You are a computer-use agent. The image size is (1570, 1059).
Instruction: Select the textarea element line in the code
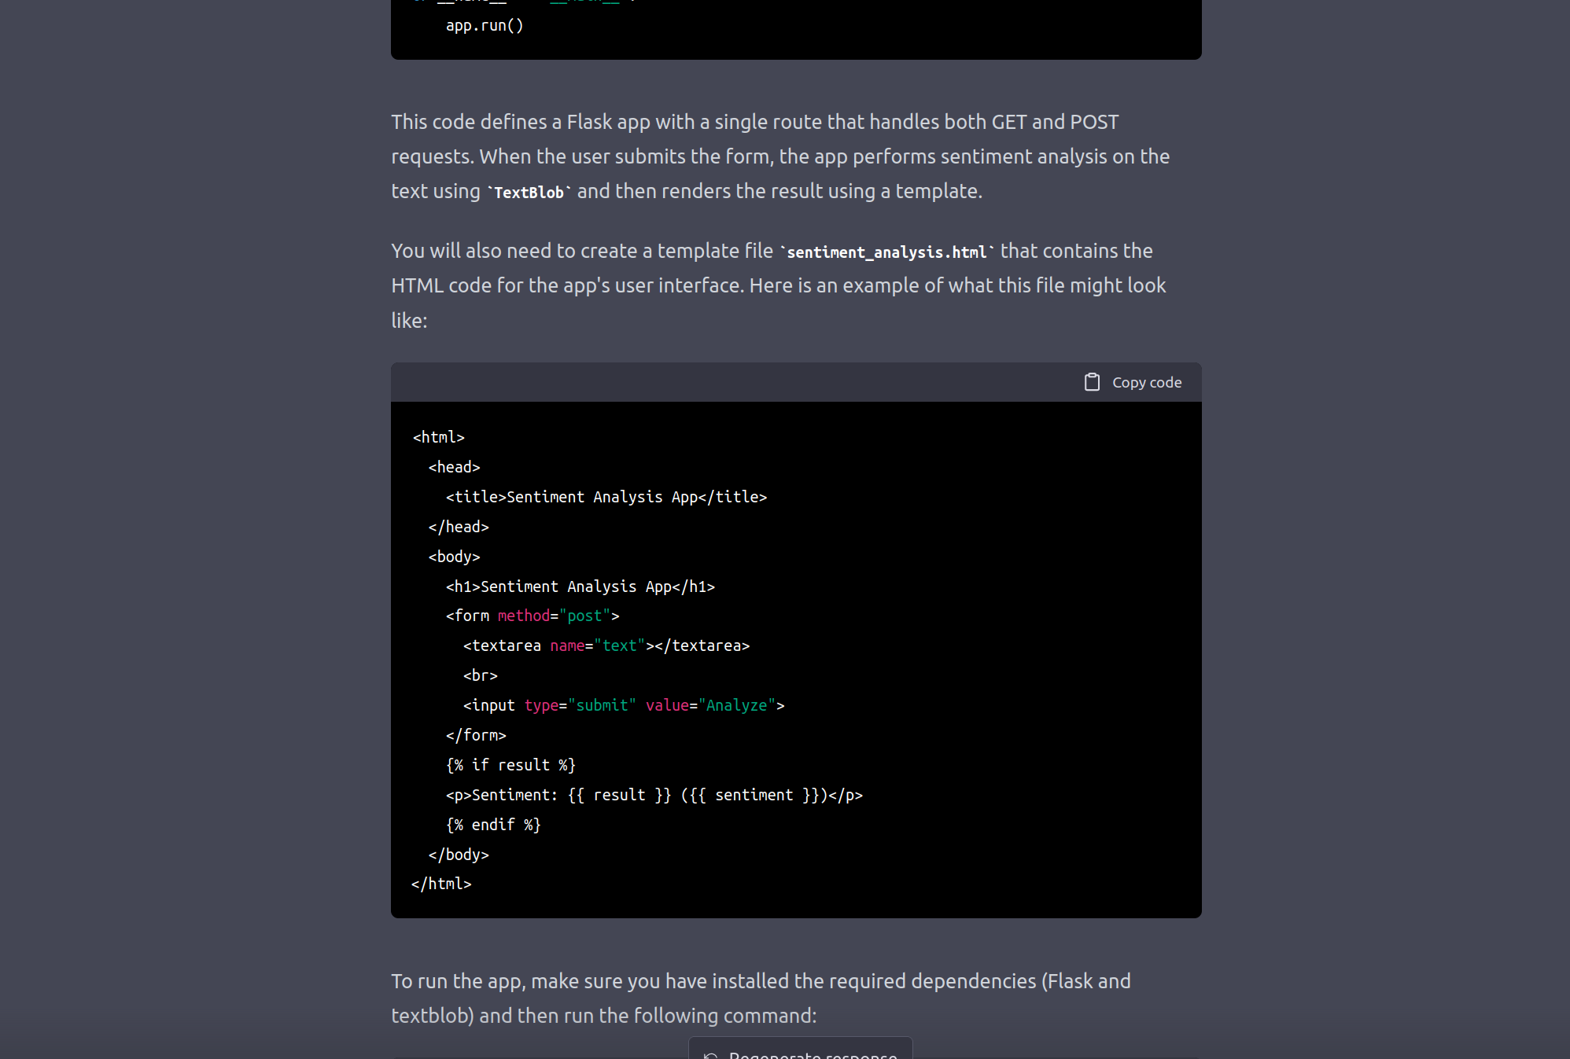[606, 645]
